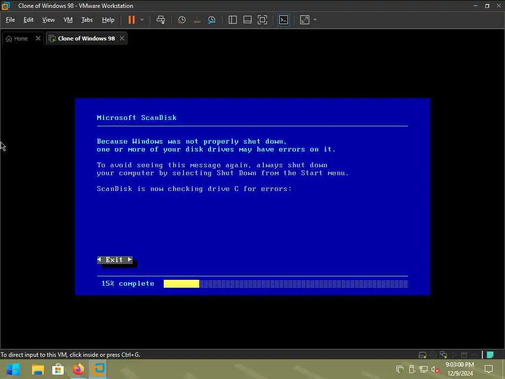The image size is (505, 379).
Task: Open the Windows Start menu
Action: tap(13, 369)
